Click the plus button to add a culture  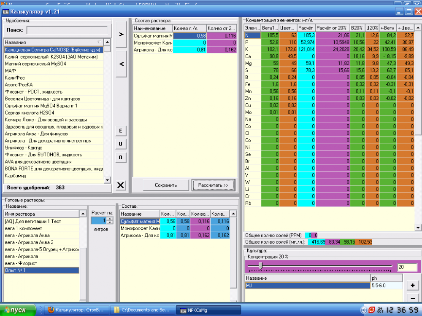point(413,285)
